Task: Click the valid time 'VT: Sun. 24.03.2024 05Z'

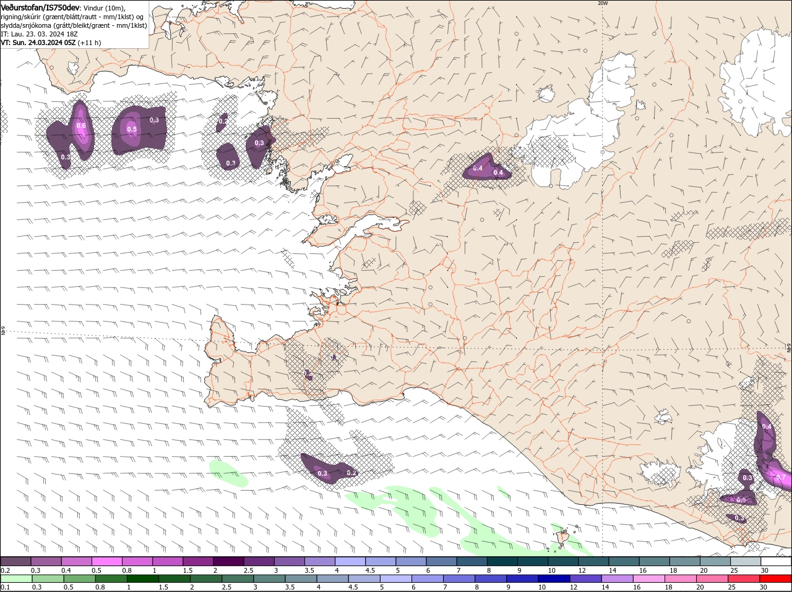Action: pyautogui.click(x=38, y=43)
